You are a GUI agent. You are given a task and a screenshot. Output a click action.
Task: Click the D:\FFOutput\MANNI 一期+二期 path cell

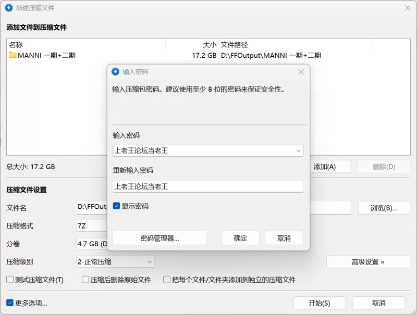pyautogui.click(x=271, y=55)
